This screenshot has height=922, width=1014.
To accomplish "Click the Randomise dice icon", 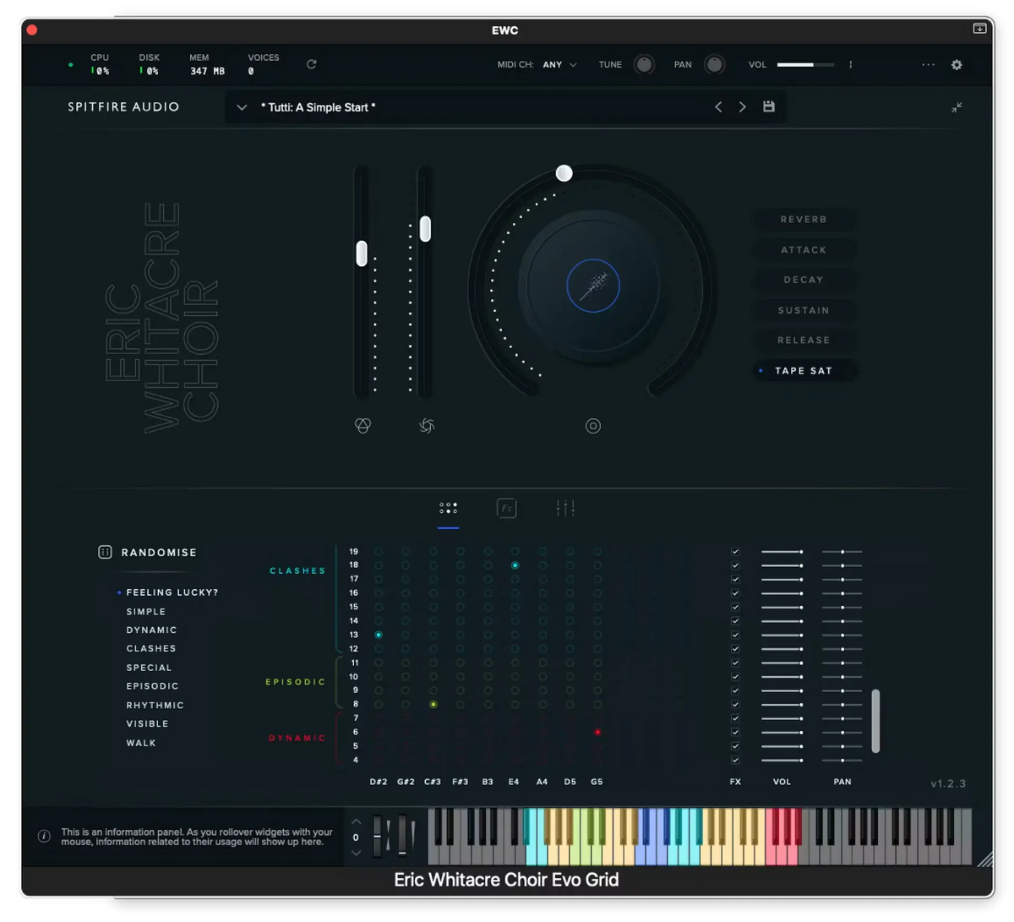I will click(105, 552).
